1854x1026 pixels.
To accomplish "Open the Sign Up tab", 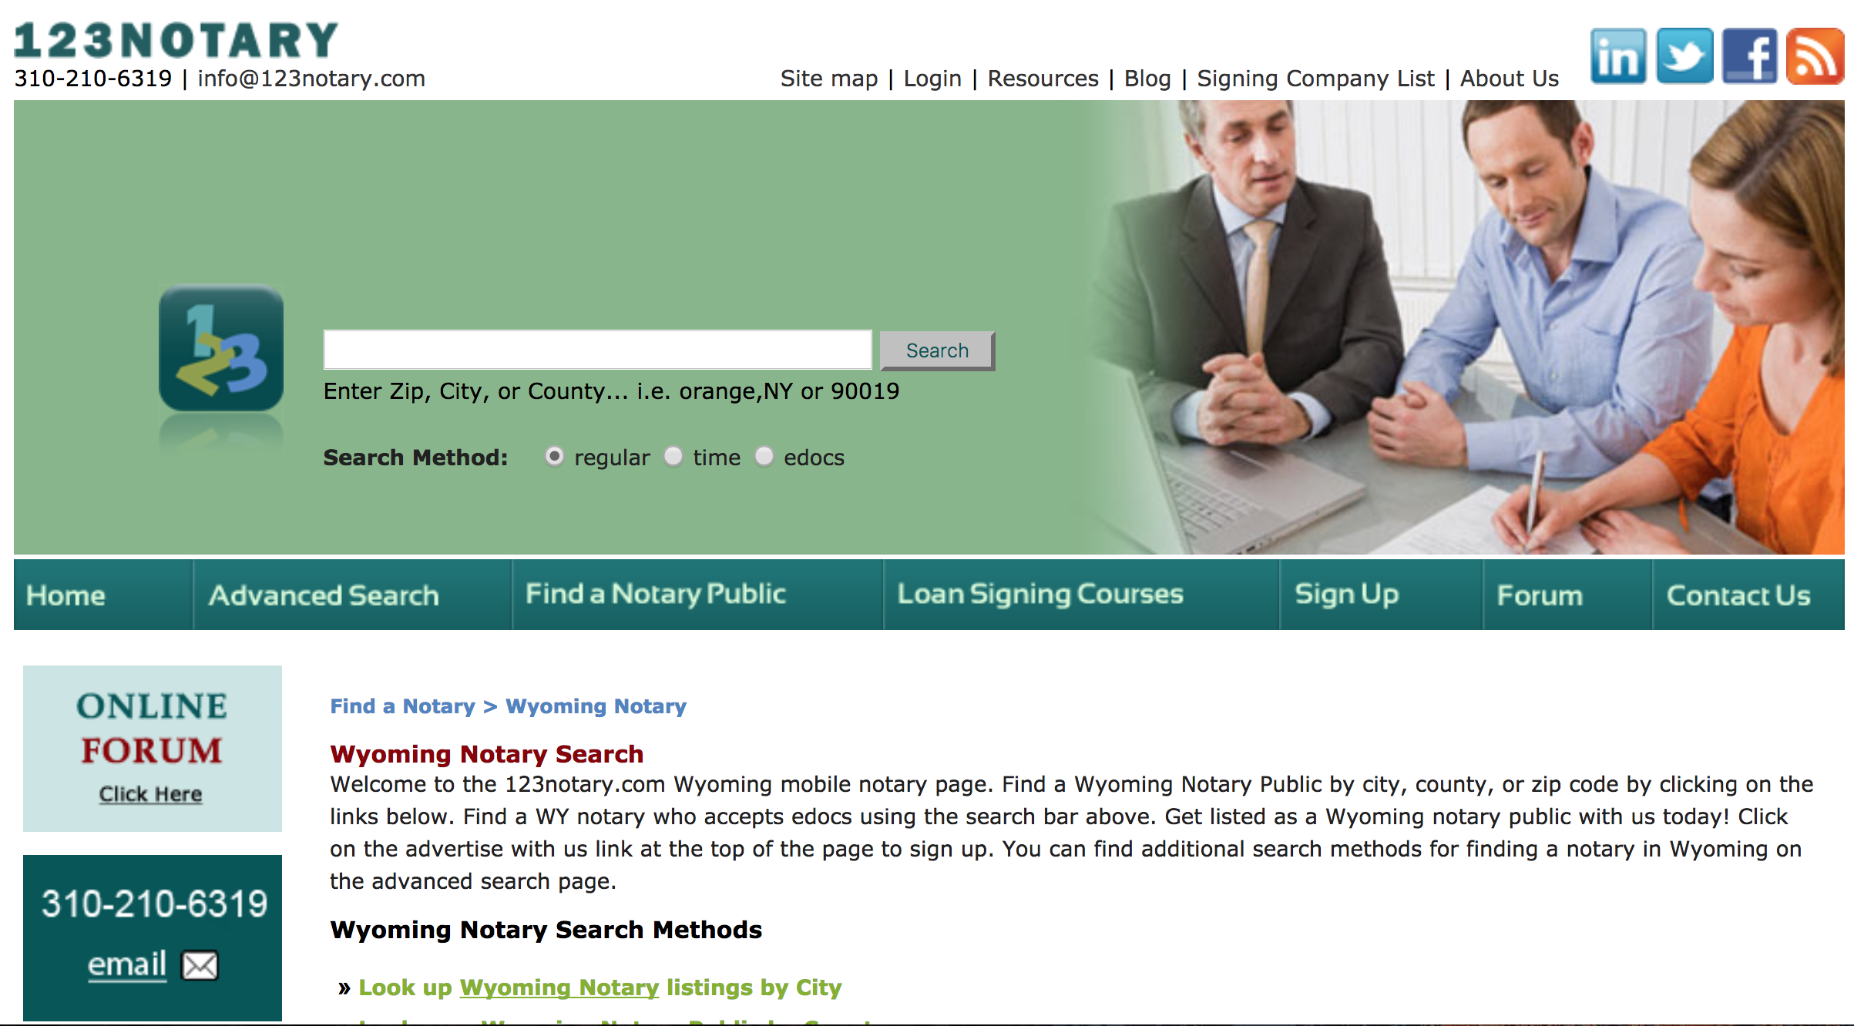I will pyautogui.click(x=1381, y=595).
